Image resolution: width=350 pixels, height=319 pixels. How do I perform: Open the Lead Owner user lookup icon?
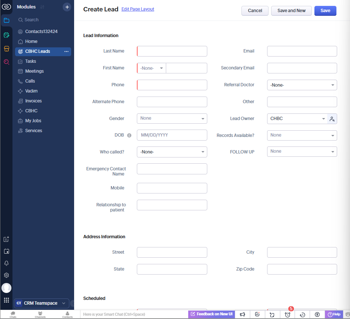332,119
